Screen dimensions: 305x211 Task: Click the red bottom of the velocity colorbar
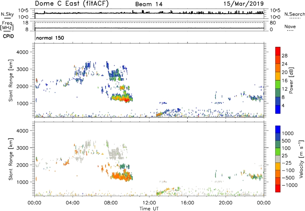tap(278, 189)
